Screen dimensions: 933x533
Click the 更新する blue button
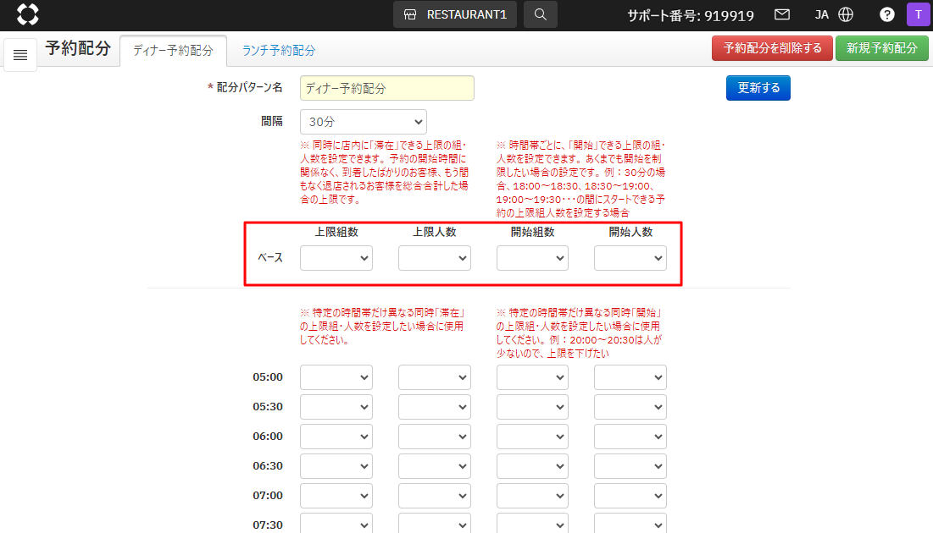click(x=758, y=88)
